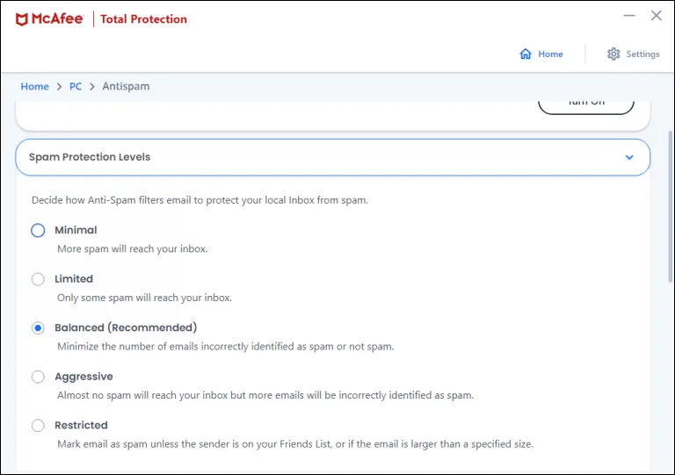675x475 pixels.
Task: Enable the Restricted spam protection level
Action: tap(38, 426)
